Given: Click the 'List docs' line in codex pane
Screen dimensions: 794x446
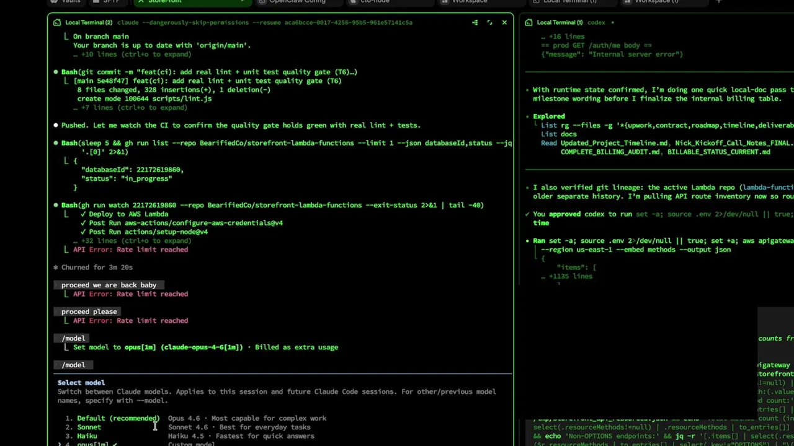Looking at the screenshot, I should coord(559,134).
